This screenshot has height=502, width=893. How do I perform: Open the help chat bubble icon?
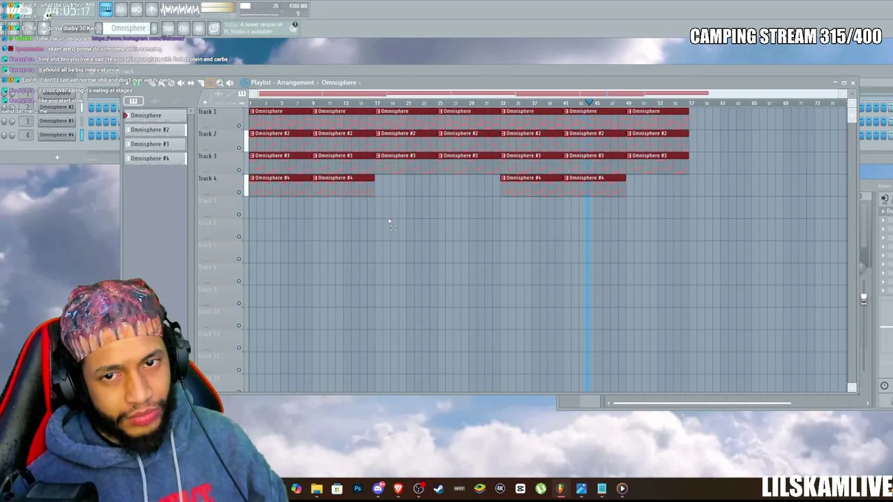click(x=214, y=28)
